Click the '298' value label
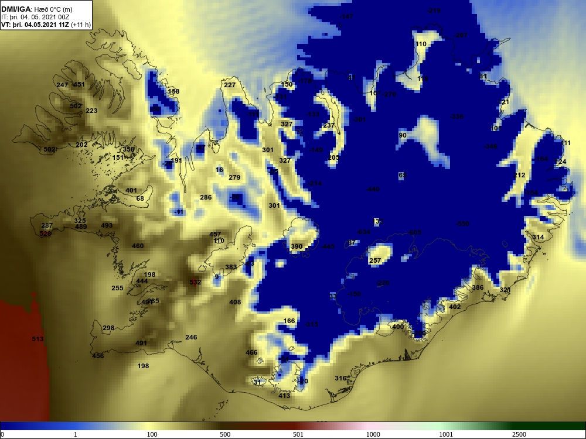This screenshot has width=586, height=439. [x=108, y=328]
